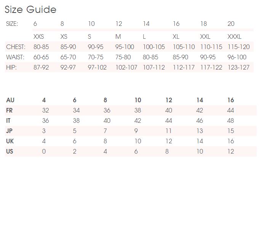
Task: Click the AU row label
Action: (x=10, y=100)
